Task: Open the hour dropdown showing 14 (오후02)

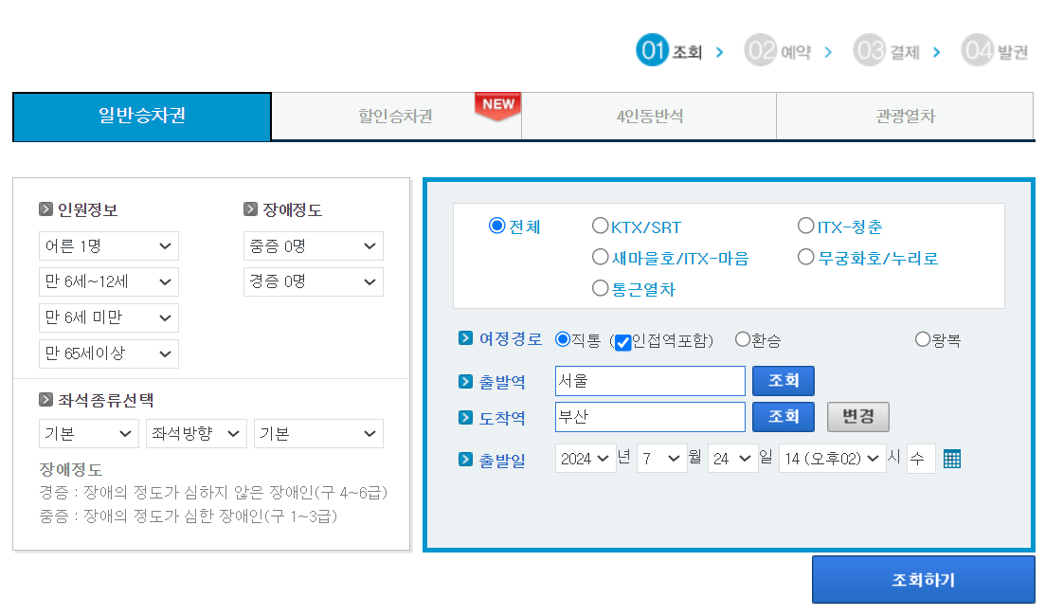Action: pos(832,458)
